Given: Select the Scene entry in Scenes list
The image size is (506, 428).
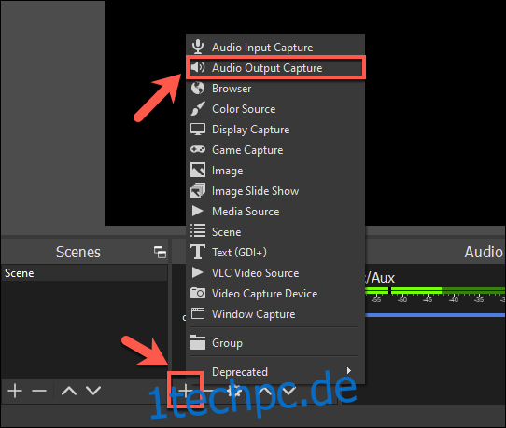Looking at the screenshot, I should tap(84, 273).
